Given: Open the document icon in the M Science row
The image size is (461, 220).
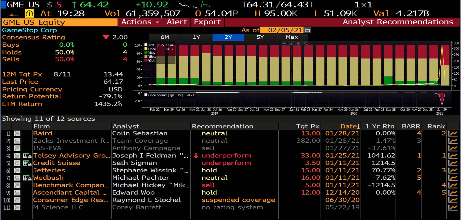Looking at the screenshot, I should coord(17,208).
